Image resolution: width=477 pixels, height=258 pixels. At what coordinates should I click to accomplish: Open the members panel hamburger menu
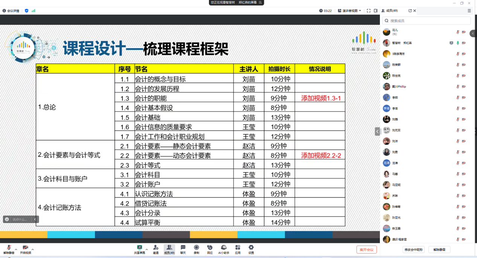coord(469,11)
